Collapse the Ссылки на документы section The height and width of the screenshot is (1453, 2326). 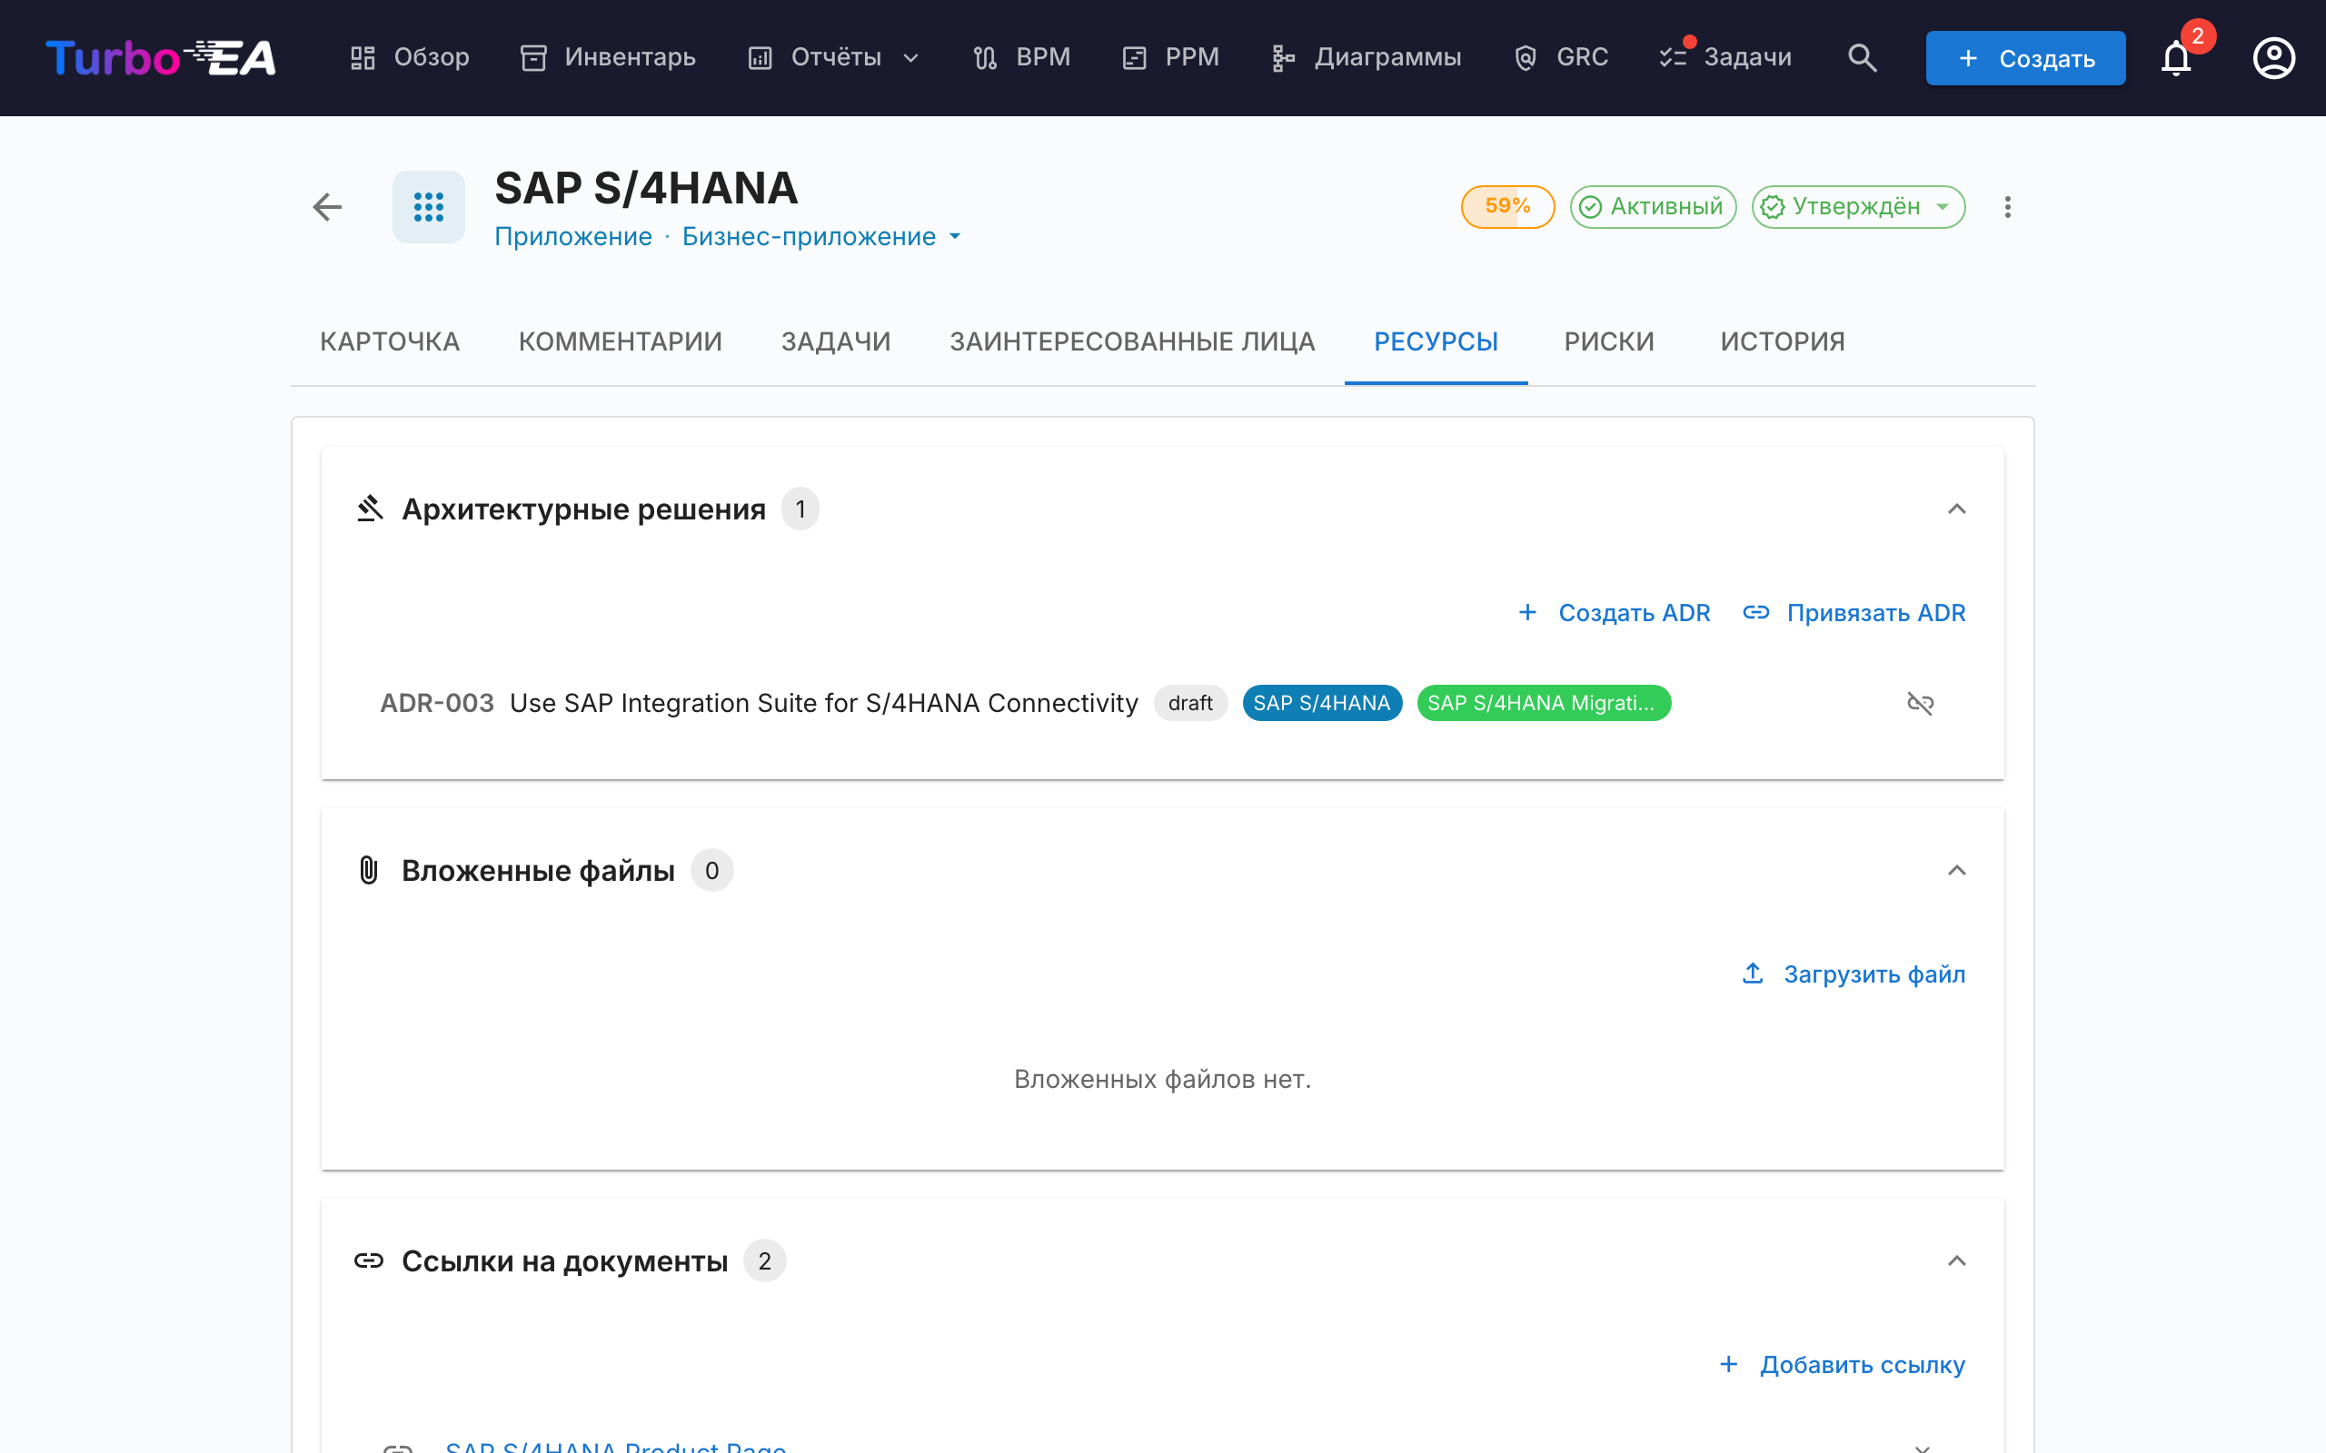(1956, 1260)
